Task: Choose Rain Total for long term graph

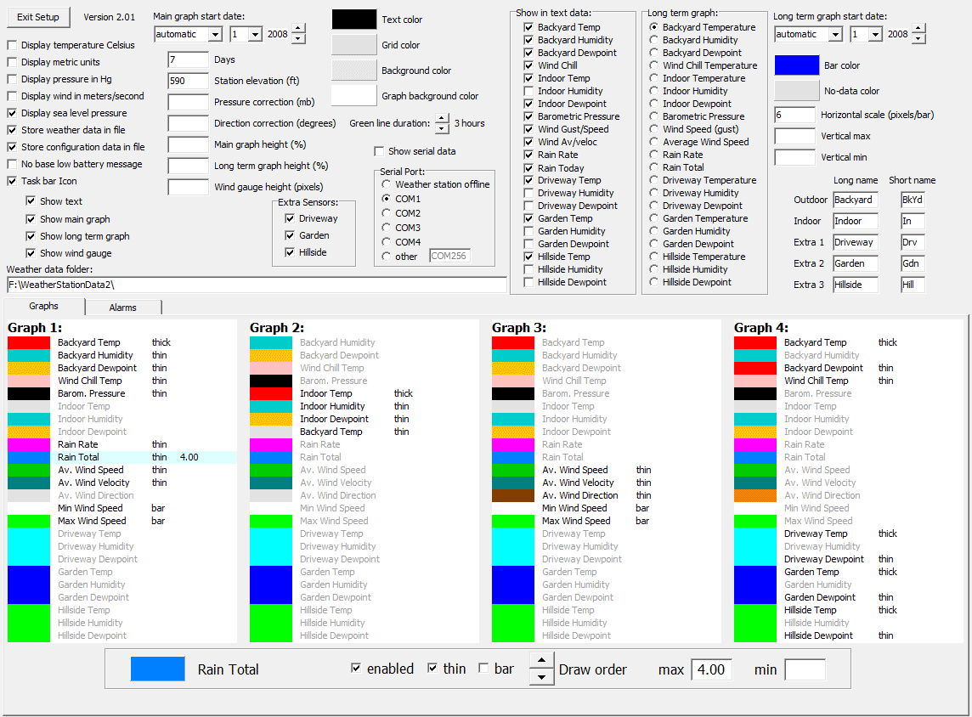Action: click(653, 167)
